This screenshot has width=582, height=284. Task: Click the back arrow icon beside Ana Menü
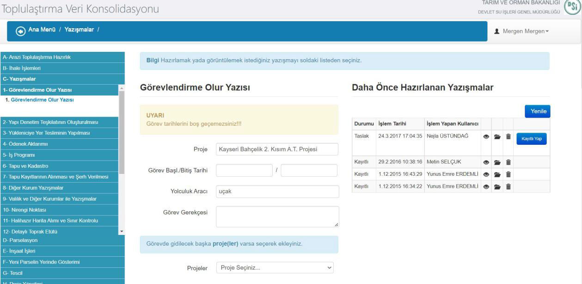coord(20,31)
